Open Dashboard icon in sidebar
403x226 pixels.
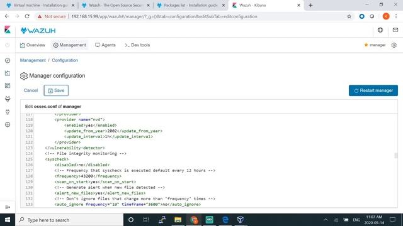[x=8, y=85]
